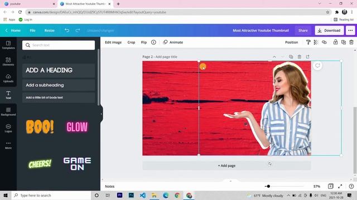Image resolution: width=357 pixels, height=200 pixels.
Task: Open the more options three-dot menu
Action: 350,31
